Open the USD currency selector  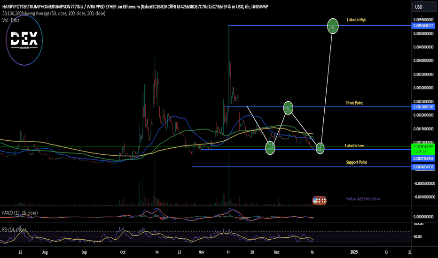[424, 7]
